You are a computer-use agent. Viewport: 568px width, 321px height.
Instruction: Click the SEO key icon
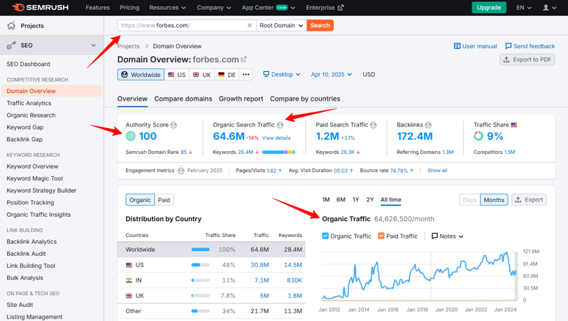pyautogui.click(x=11, y=45)
